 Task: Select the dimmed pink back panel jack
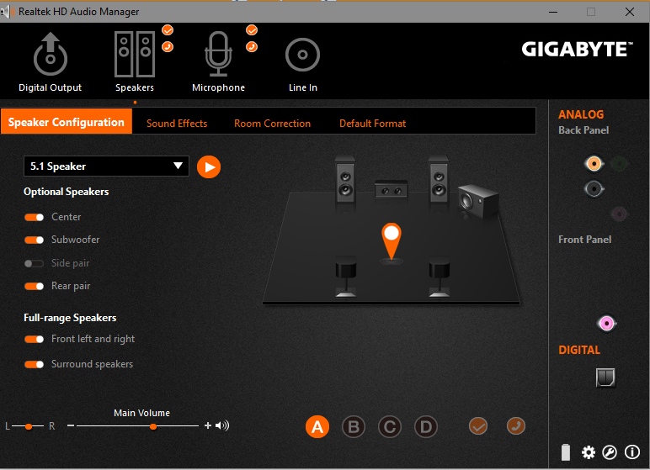point(620,214)
